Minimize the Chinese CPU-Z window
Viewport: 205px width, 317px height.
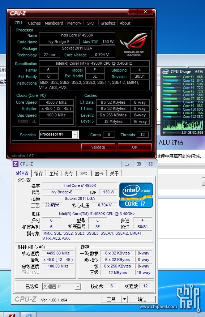127,164
